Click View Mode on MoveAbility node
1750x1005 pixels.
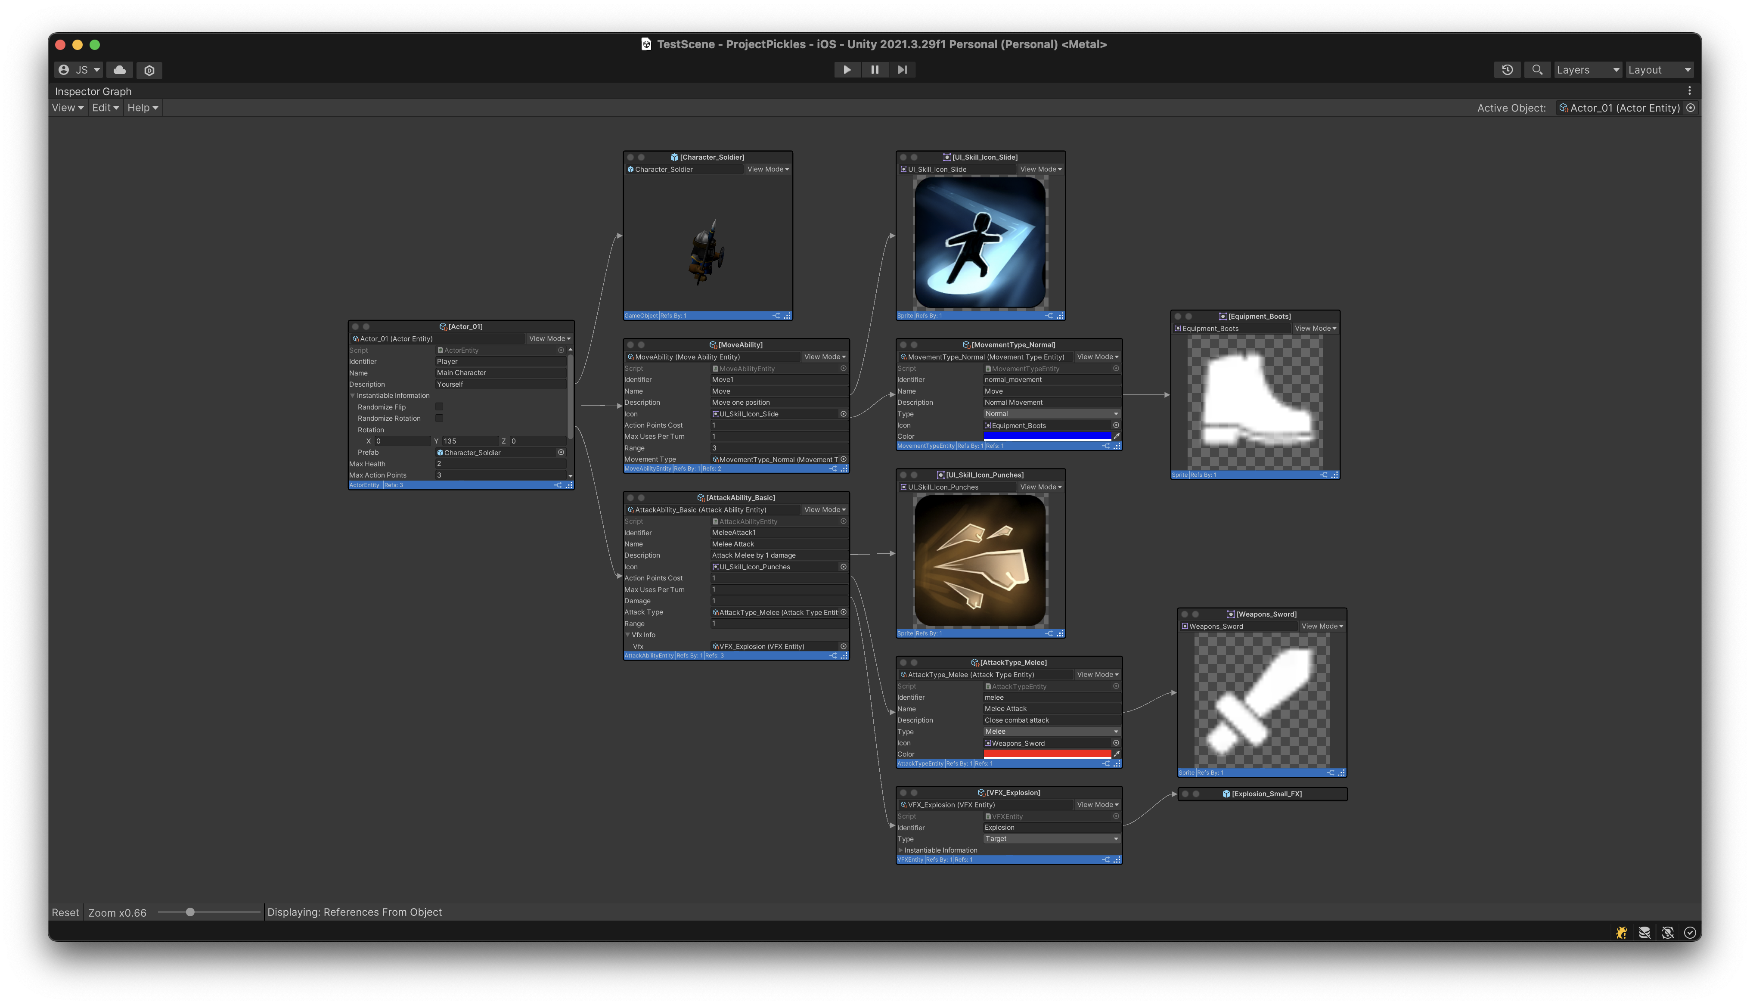(824, 357)
